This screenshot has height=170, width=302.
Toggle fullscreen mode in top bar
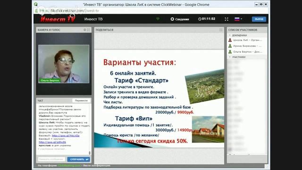[226, 19]
